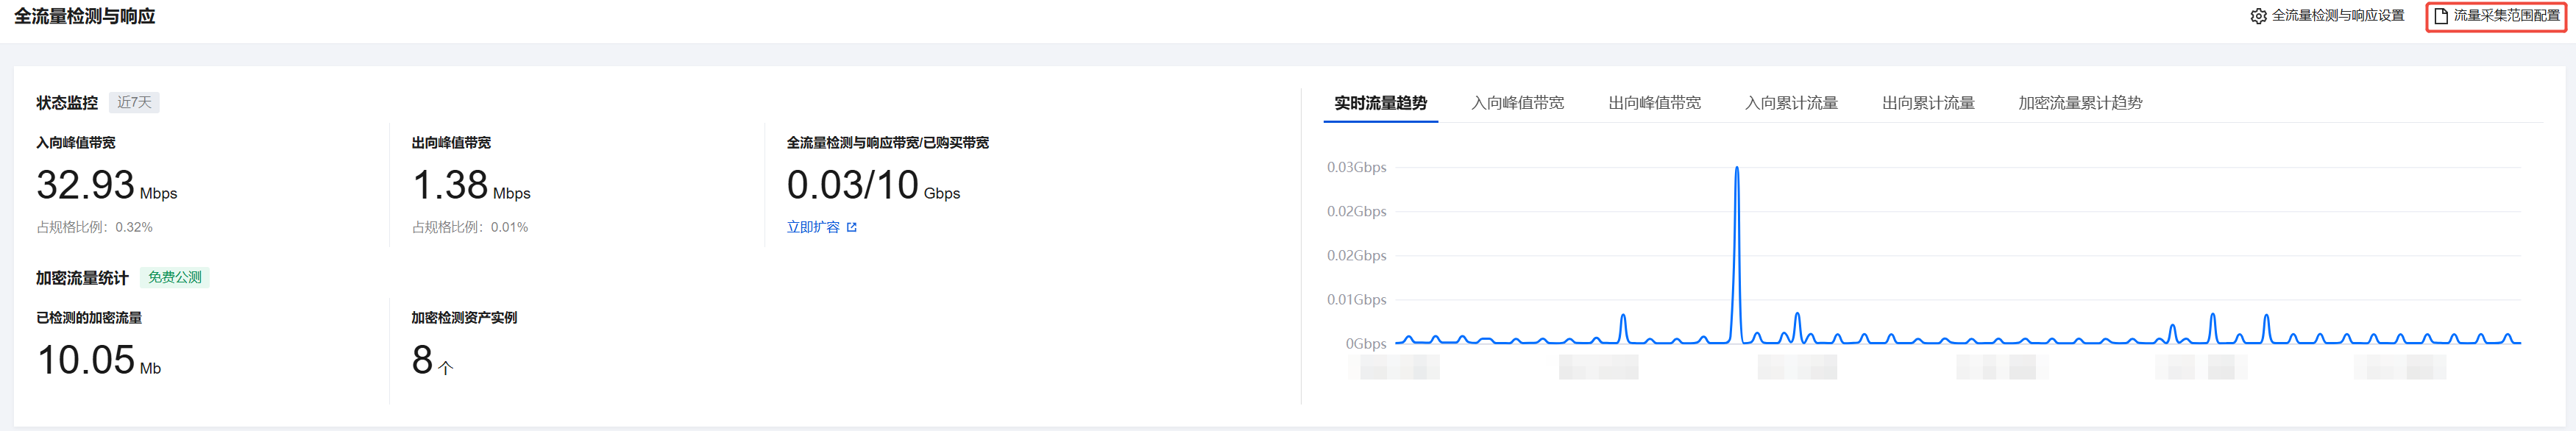Screen dimensions: 2576x431
Task: Open the 入向峰值带宽 chart tab
Action: [1517, 103]
